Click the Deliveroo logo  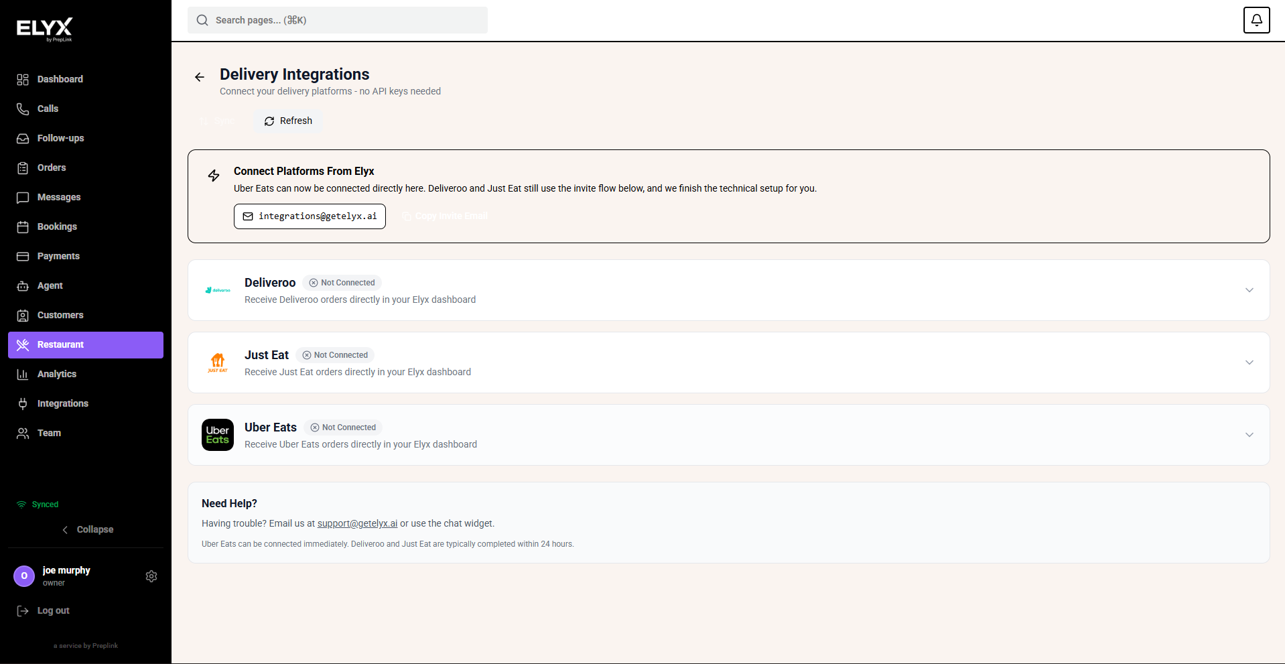[218, 290]
